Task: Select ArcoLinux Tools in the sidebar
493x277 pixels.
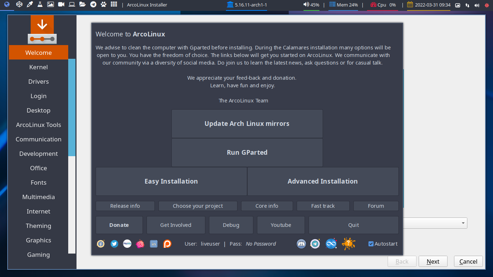Action: (x=39, y=125)
